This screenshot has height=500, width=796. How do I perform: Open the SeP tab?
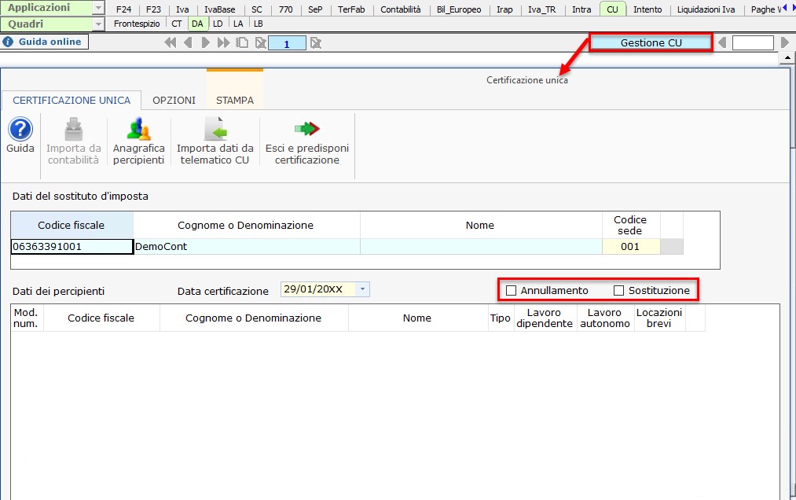(x=315, y=9)
